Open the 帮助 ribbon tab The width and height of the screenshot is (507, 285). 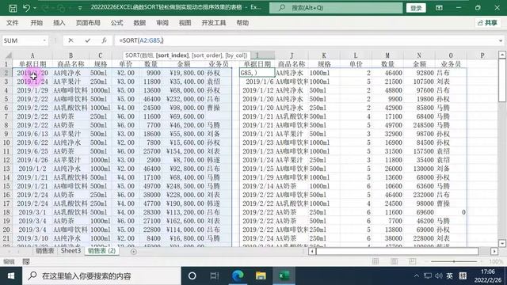click(x=242, y=23)
